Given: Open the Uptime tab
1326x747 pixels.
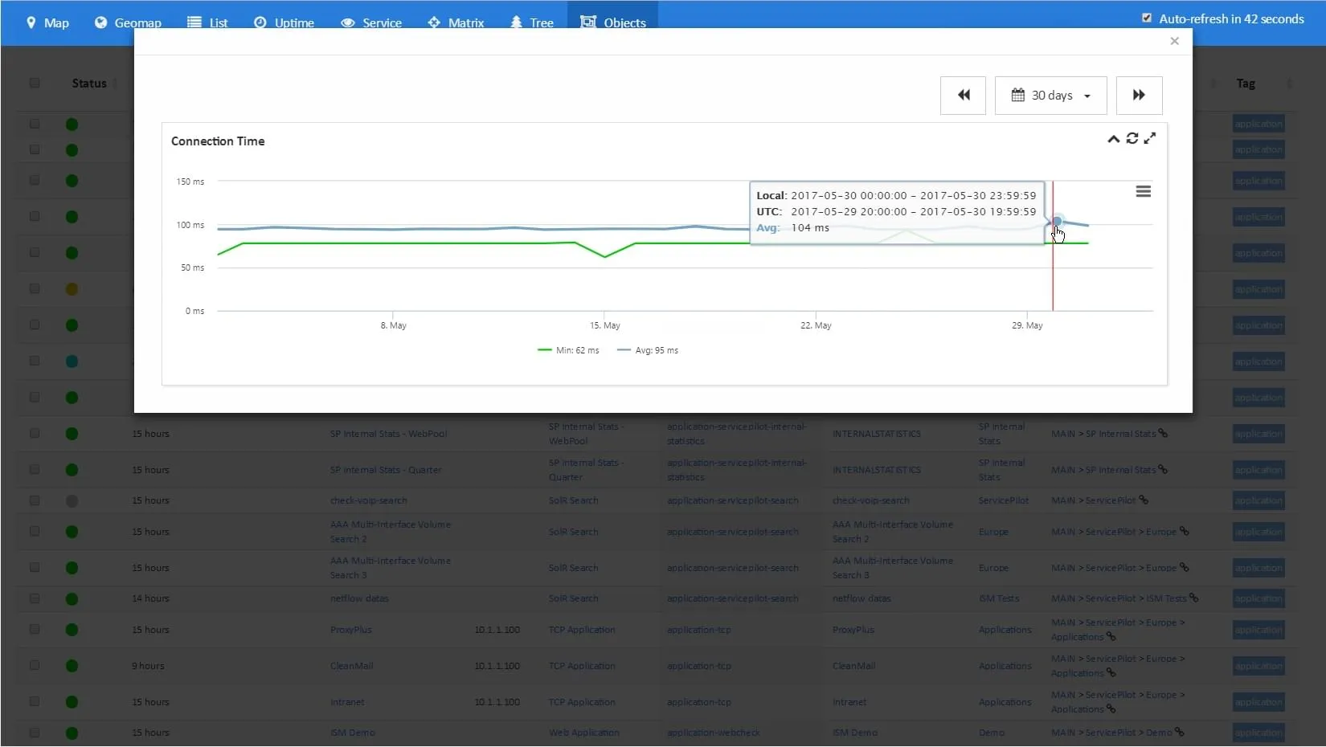Looking at the screenshot, I should [x=284, y=22].
